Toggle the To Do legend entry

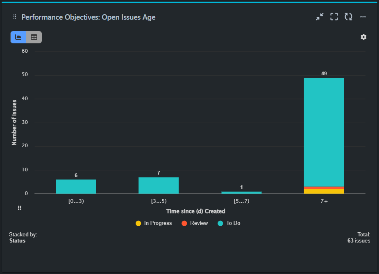tap(229, 223)
